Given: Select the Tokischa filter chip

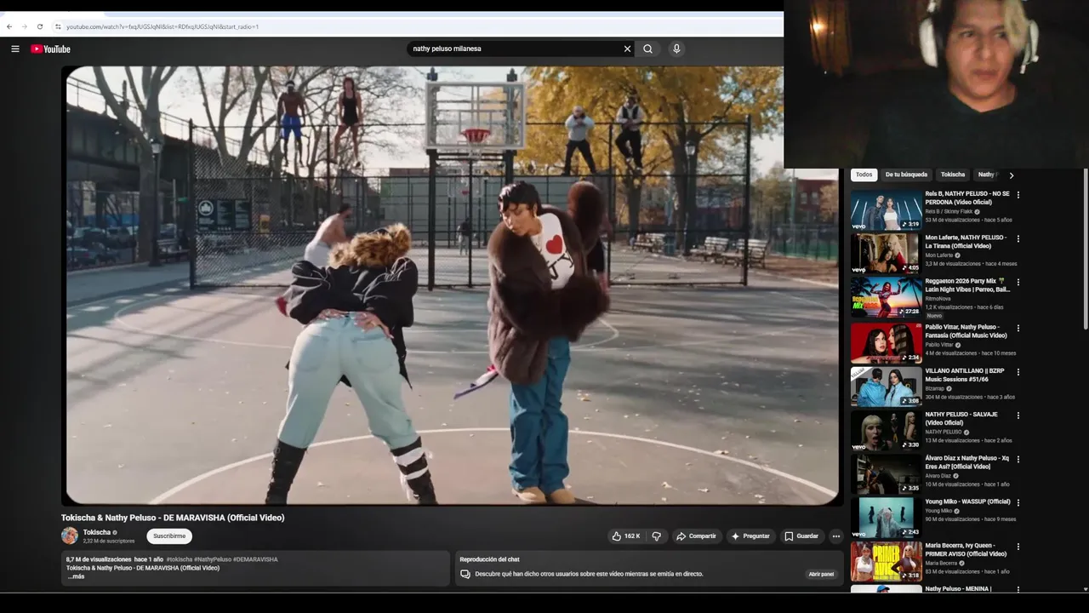Looking at the screenshot, I should tap(953, 175).
